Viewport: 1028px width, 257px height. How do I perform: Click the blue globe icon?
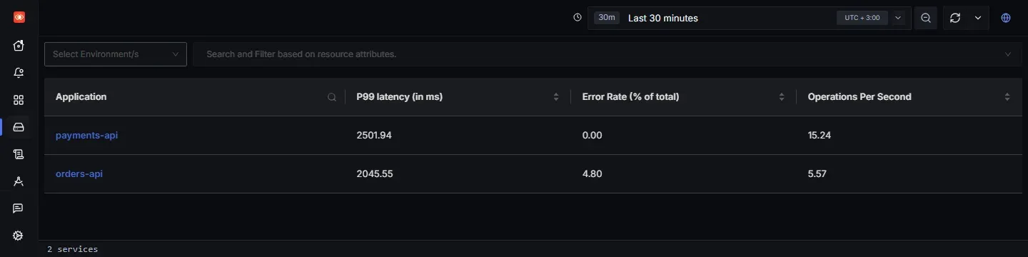pyautogui.click(x=1006, y=18)
